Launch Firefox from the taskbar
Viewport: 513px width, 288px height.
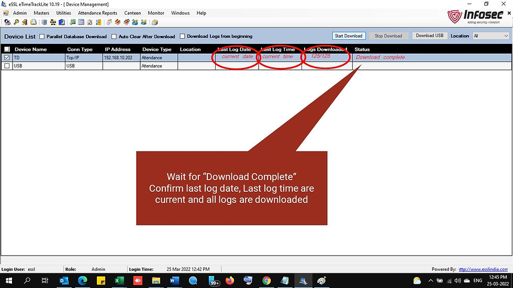coord(230,281)
